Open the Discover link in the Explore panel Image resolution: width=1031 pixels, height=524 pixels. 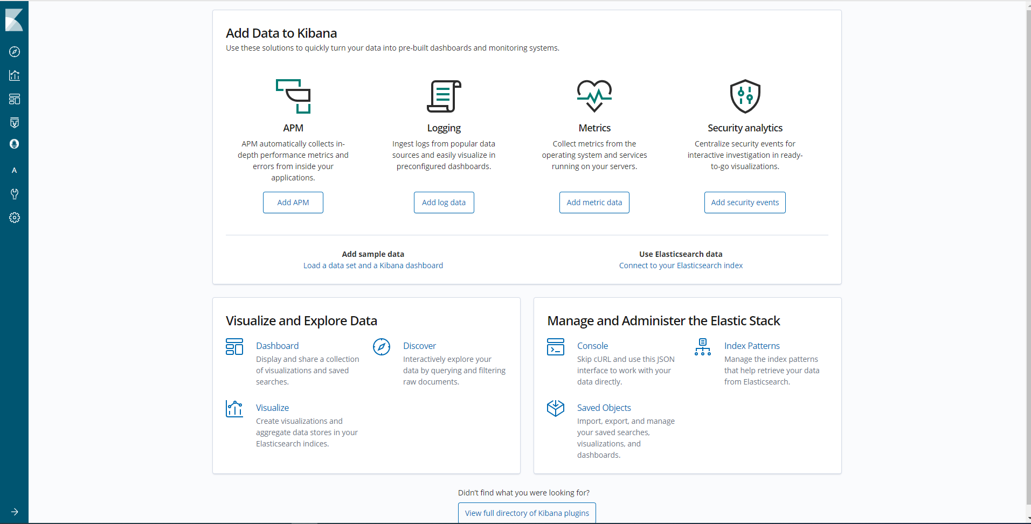point(419,346)
